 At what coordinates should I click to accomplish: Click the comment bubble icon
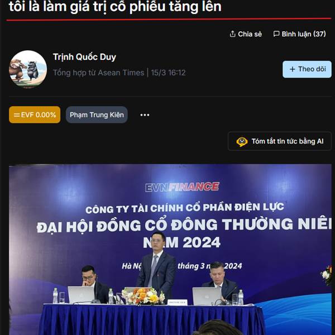pyautogui.click(x=276, y=33)
